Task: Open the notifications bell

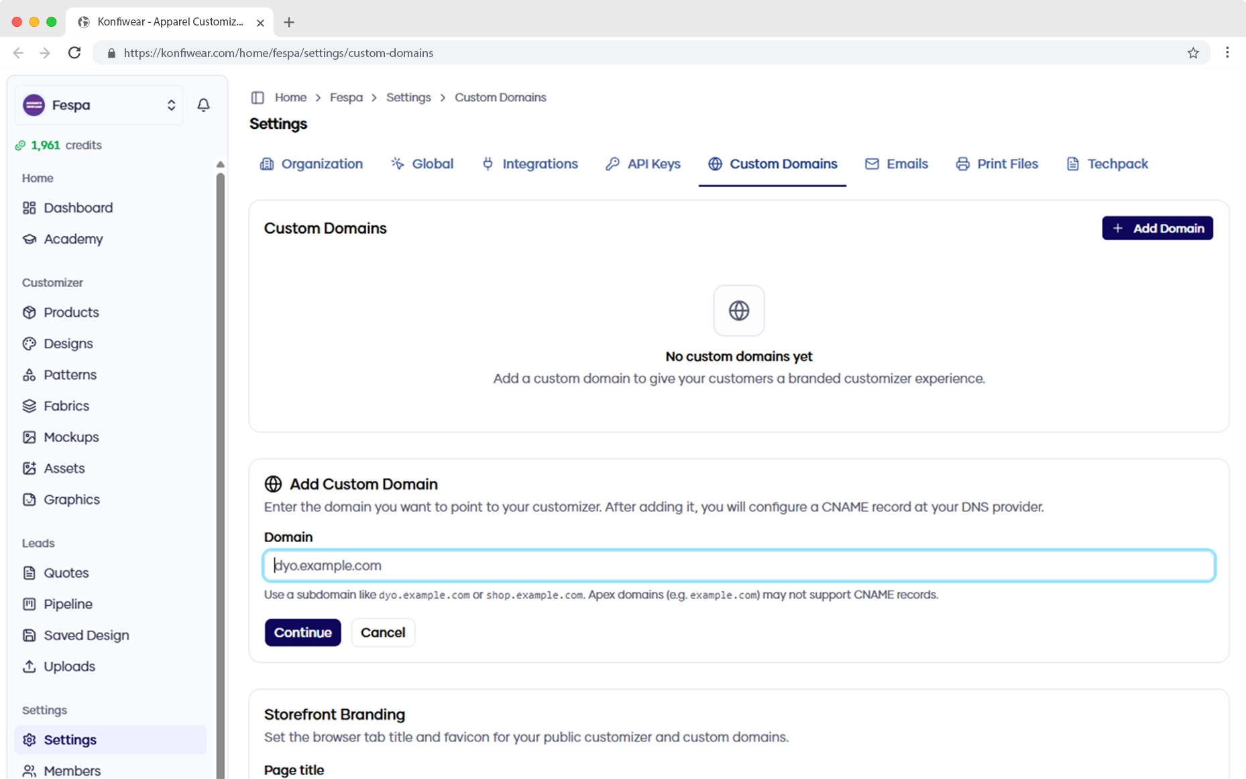Action: click(x=203, y=105)
